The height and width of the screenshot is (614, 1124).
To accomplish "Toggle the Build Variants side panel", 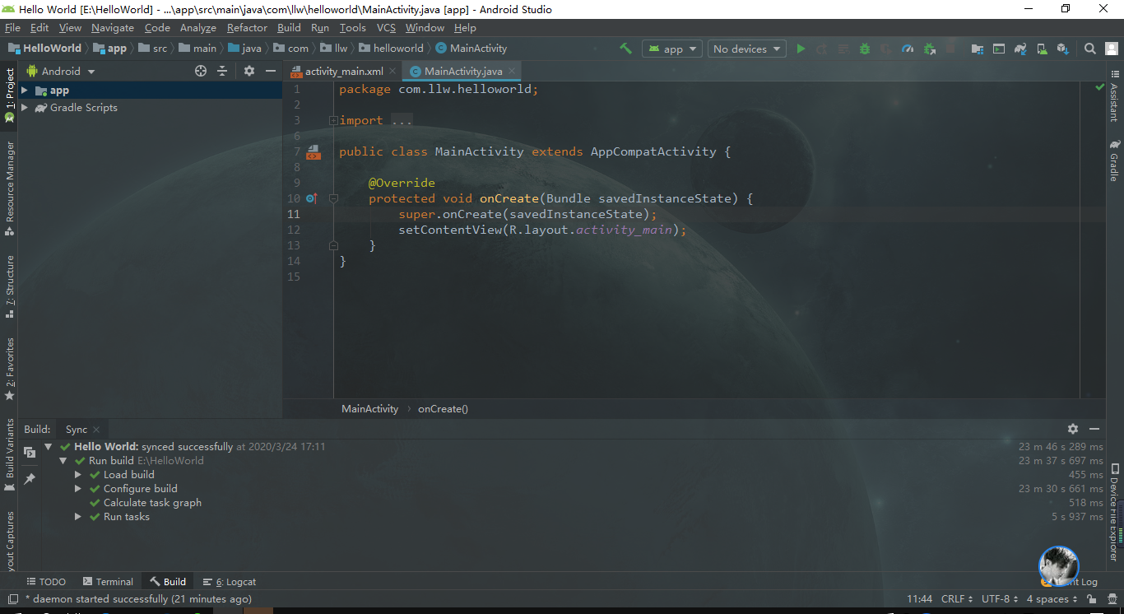I will pyautogui.click(x=9, y=454).
